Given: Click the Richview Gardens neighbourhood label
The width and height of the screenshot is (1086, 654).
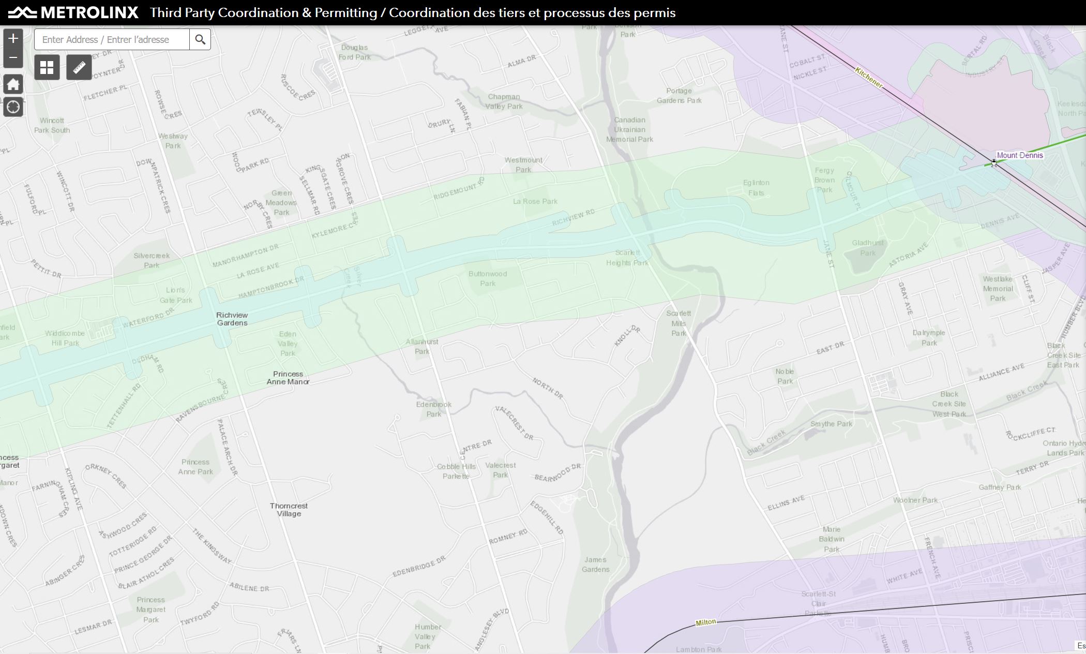Looking at the screenshot, I should (x=232, y=319).
